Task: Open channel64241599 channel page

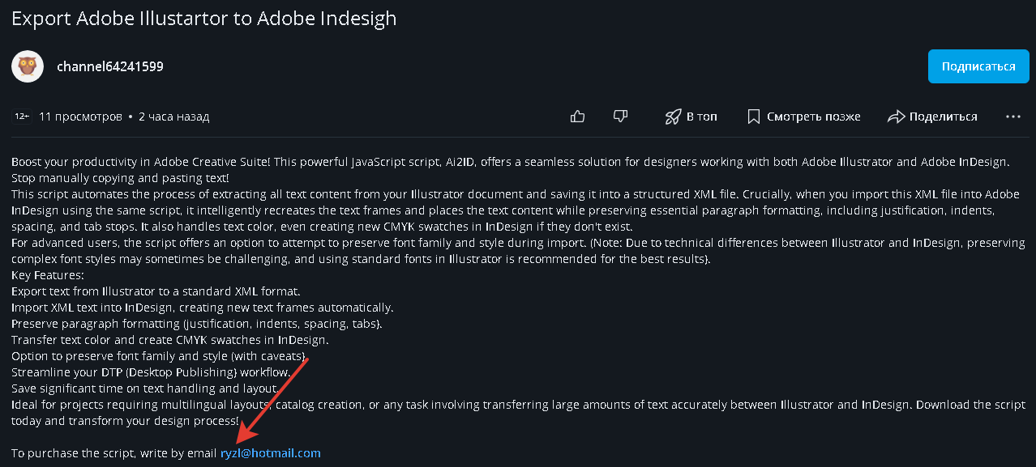Action: [x=110, y=66]
